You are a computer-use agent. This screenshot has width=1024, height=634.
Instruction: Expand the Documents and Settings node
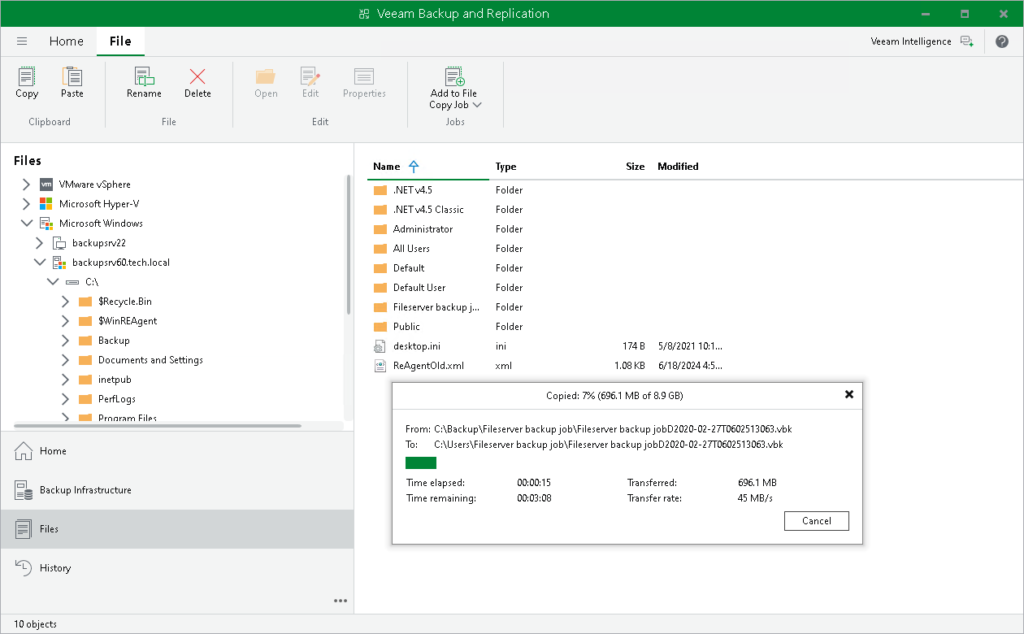66,360
